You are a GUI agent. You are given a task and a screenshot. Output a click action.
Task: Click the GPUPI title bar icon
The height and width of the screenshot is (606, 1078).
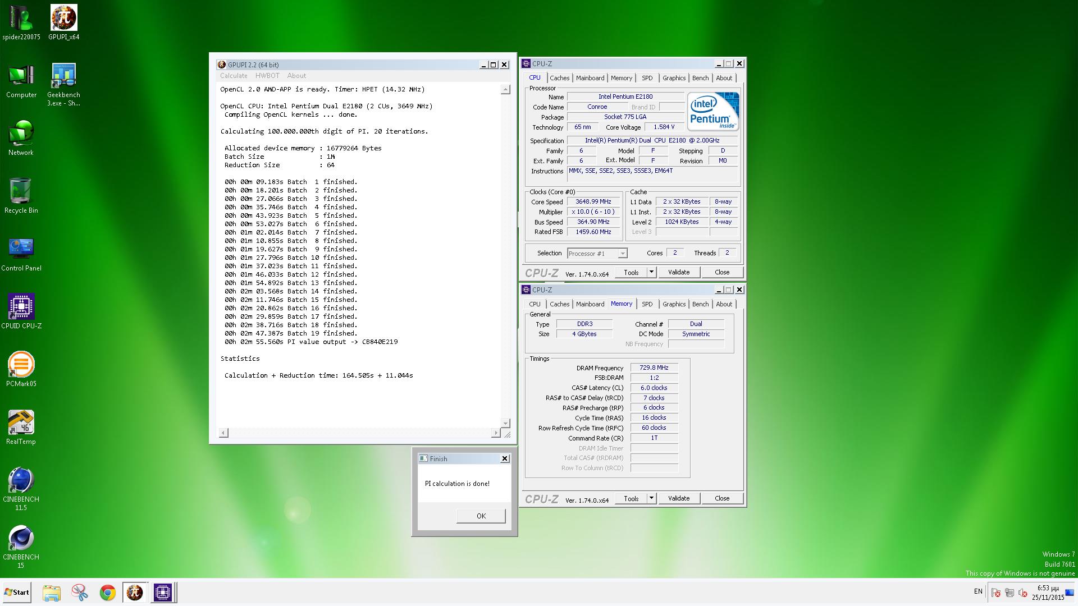tap(222, 65)
